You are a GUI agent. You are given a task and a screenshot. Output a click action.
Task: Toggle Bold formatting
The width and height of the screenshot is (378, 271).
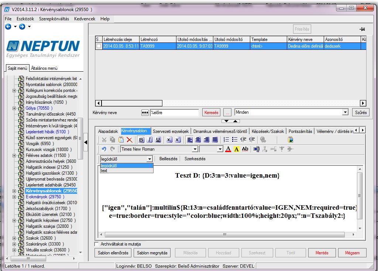pos(141,140)
